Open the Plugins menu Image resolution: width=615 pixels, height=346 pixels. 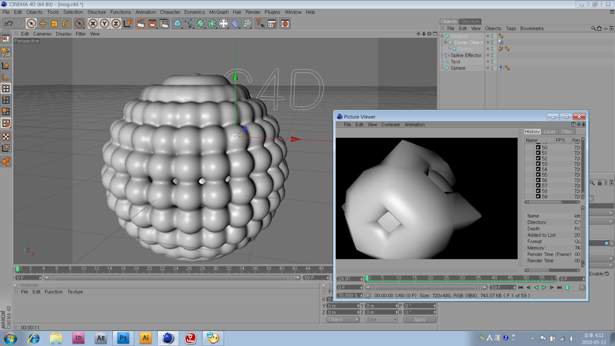(x=272, y=12)
